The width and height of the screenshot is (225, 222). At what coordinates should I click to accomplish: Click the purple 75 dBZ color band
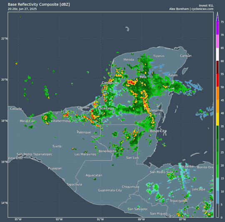click(x=217, y=28)
